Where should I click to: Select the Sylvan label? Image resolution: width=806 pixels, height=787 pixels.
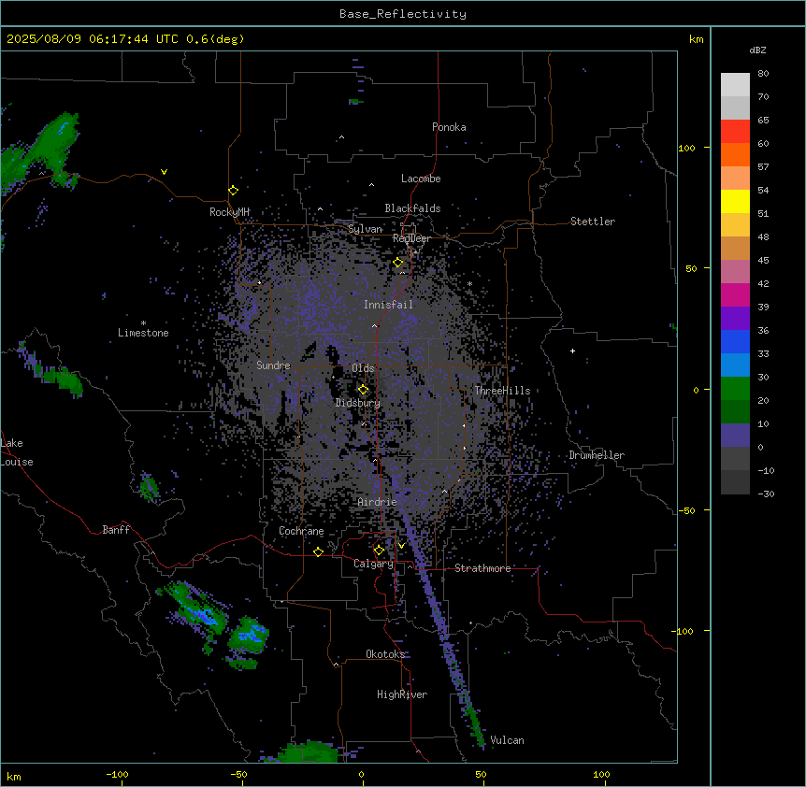tap(365, 229)
